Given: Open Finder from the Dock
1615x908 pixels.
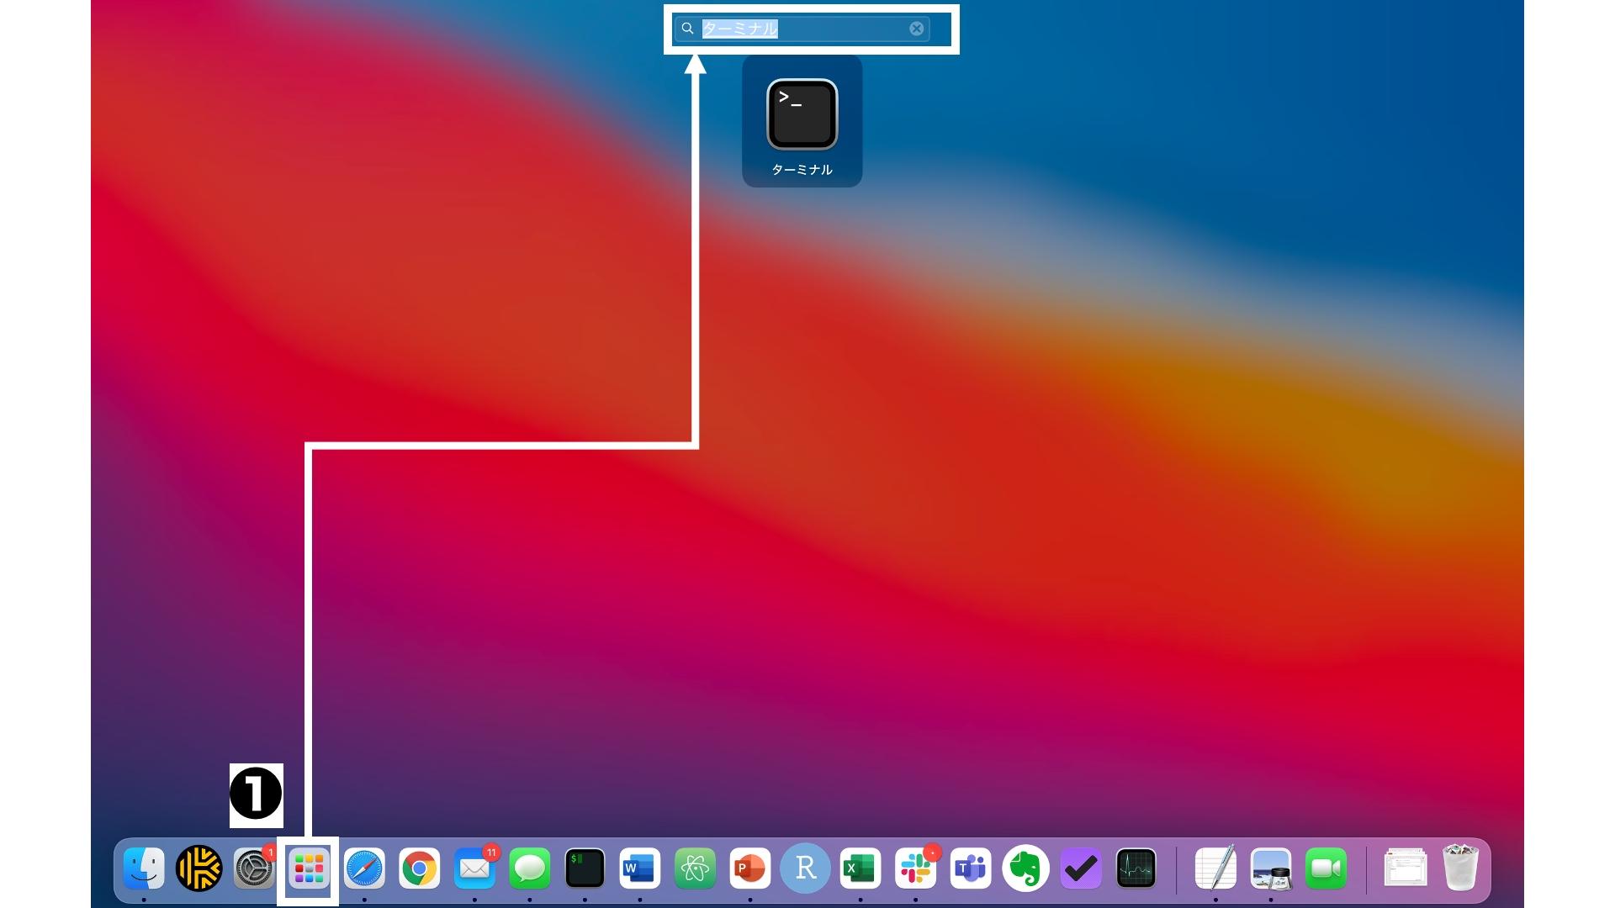Looking at the screenshot, I should click(144, 868).
